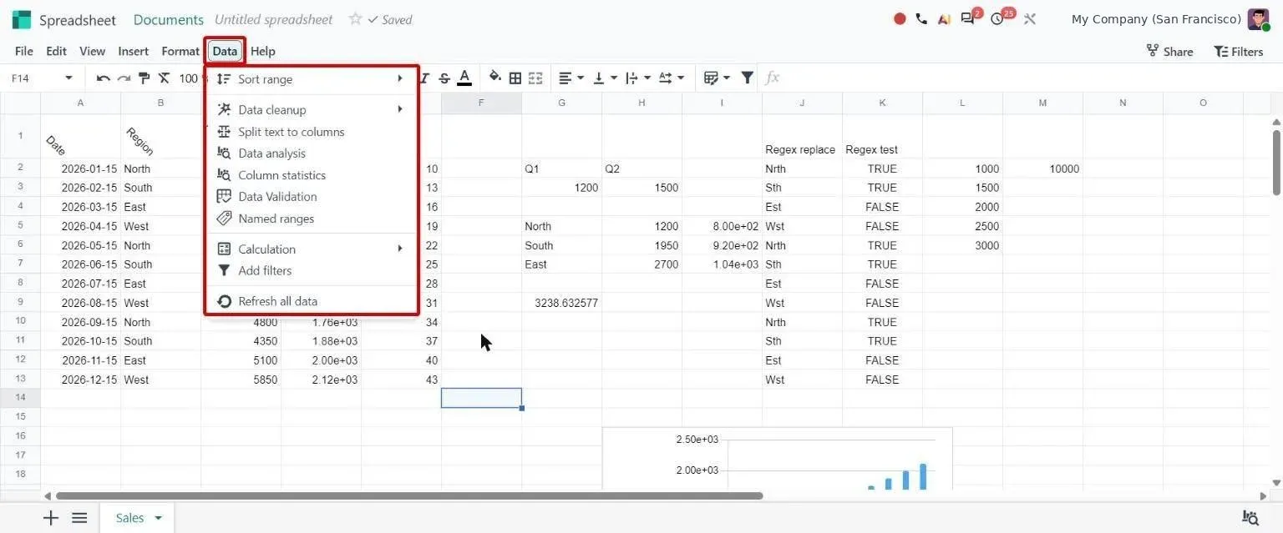Click the Regex replace header cell
This screenshot has height=533, width=1283.
click(802, 136)
